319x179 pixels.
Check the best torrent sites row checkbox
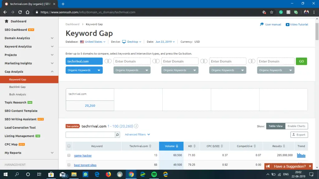[69, 165]
